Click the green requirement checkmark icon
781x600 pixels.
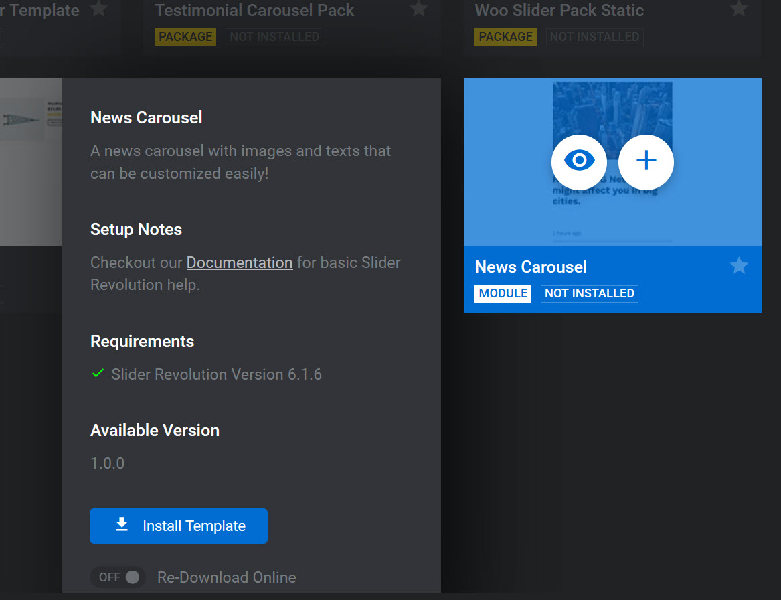tap(98, 373)
